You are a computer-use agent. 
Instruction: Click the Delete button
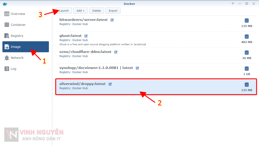96,11
